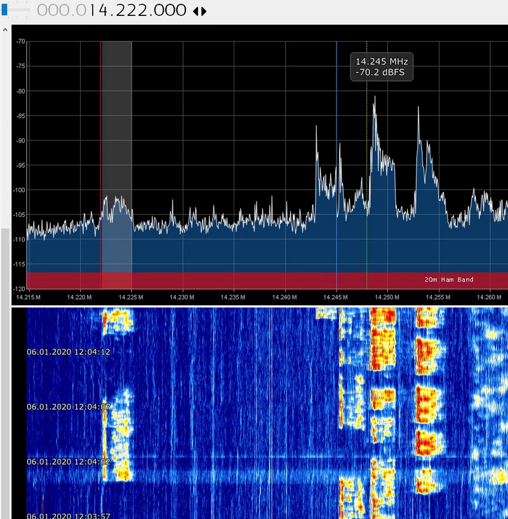Screen dimensions: 508x519
Task: Click the 14.215 M frequency axis label
Action: (x=28, y=297)
